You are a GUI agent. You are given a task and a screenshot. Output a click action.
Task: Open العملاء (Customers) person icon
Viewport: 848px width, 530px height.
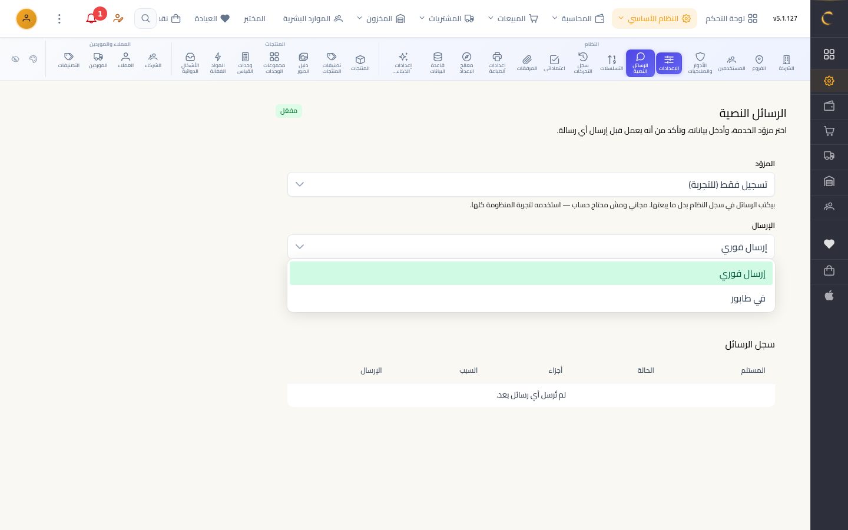125,61
